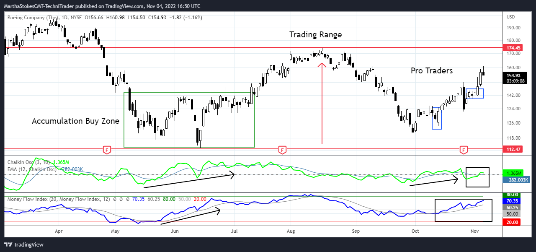
Task: Click 160.00 on the price axis
Action: coord(513,68)
